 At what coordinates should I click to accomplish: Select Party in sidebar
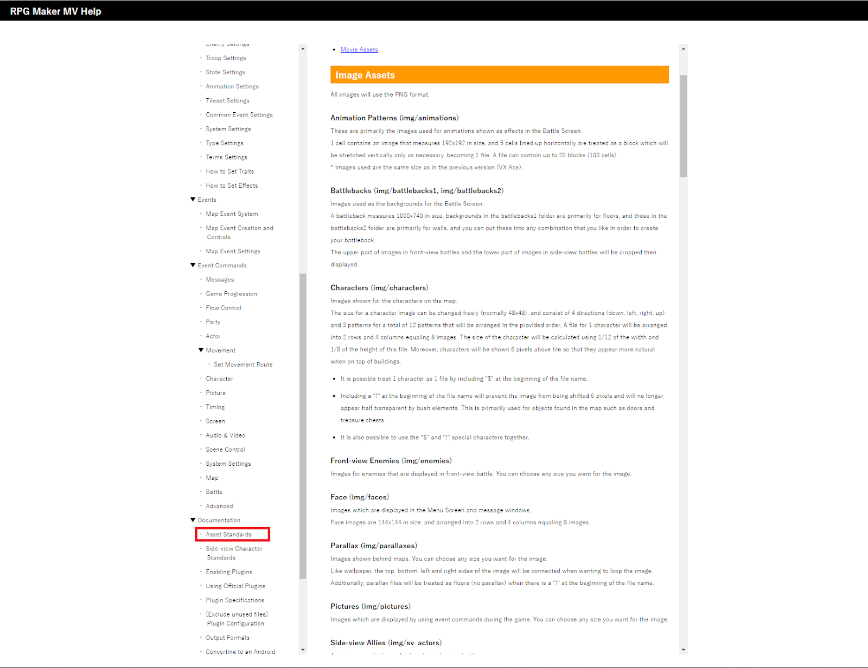[x=213, y=322]
